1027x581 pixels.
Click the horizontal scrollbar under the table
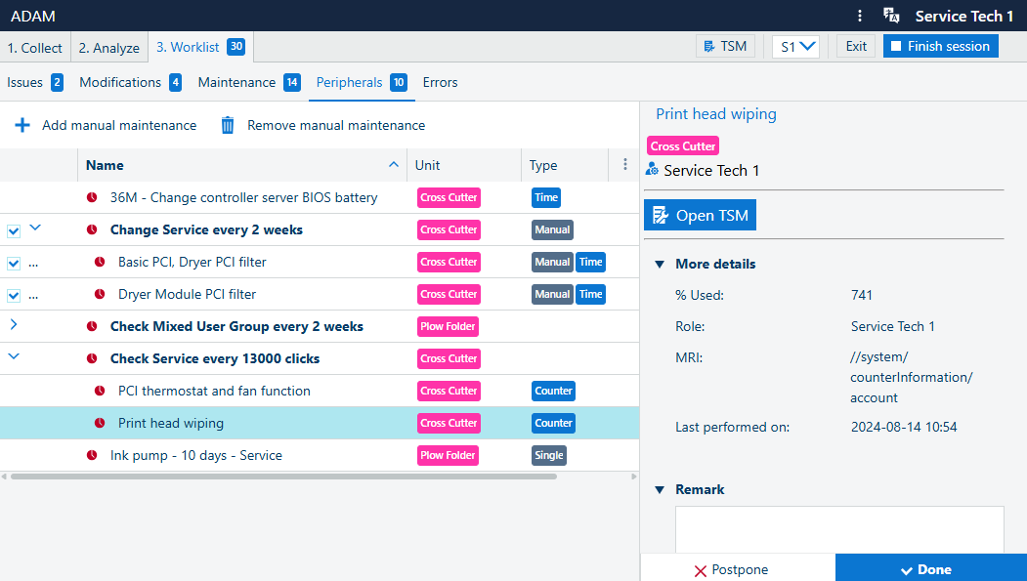(x=283, y=477)
